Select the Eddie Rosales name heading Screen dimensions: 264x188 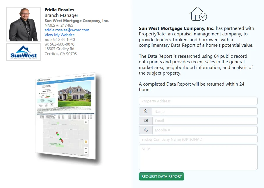pyautogui.click(x=59, y=10)
